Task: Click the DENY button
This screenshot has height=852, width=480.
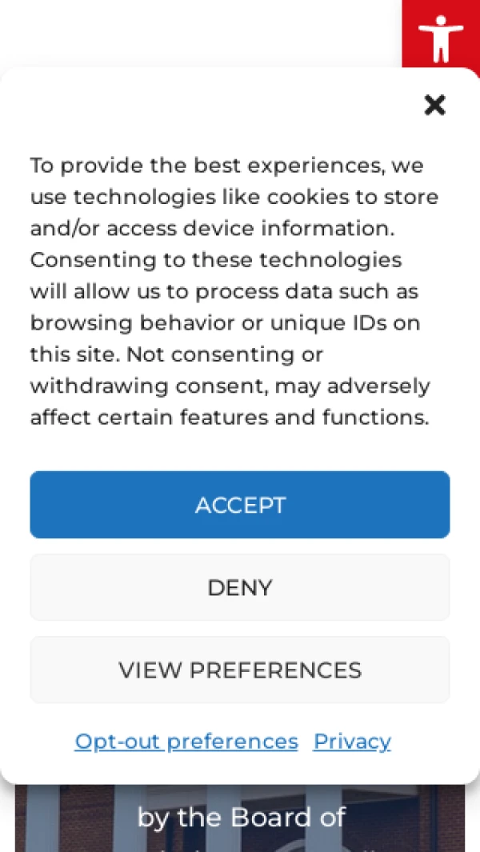Action: pos(240,587)
